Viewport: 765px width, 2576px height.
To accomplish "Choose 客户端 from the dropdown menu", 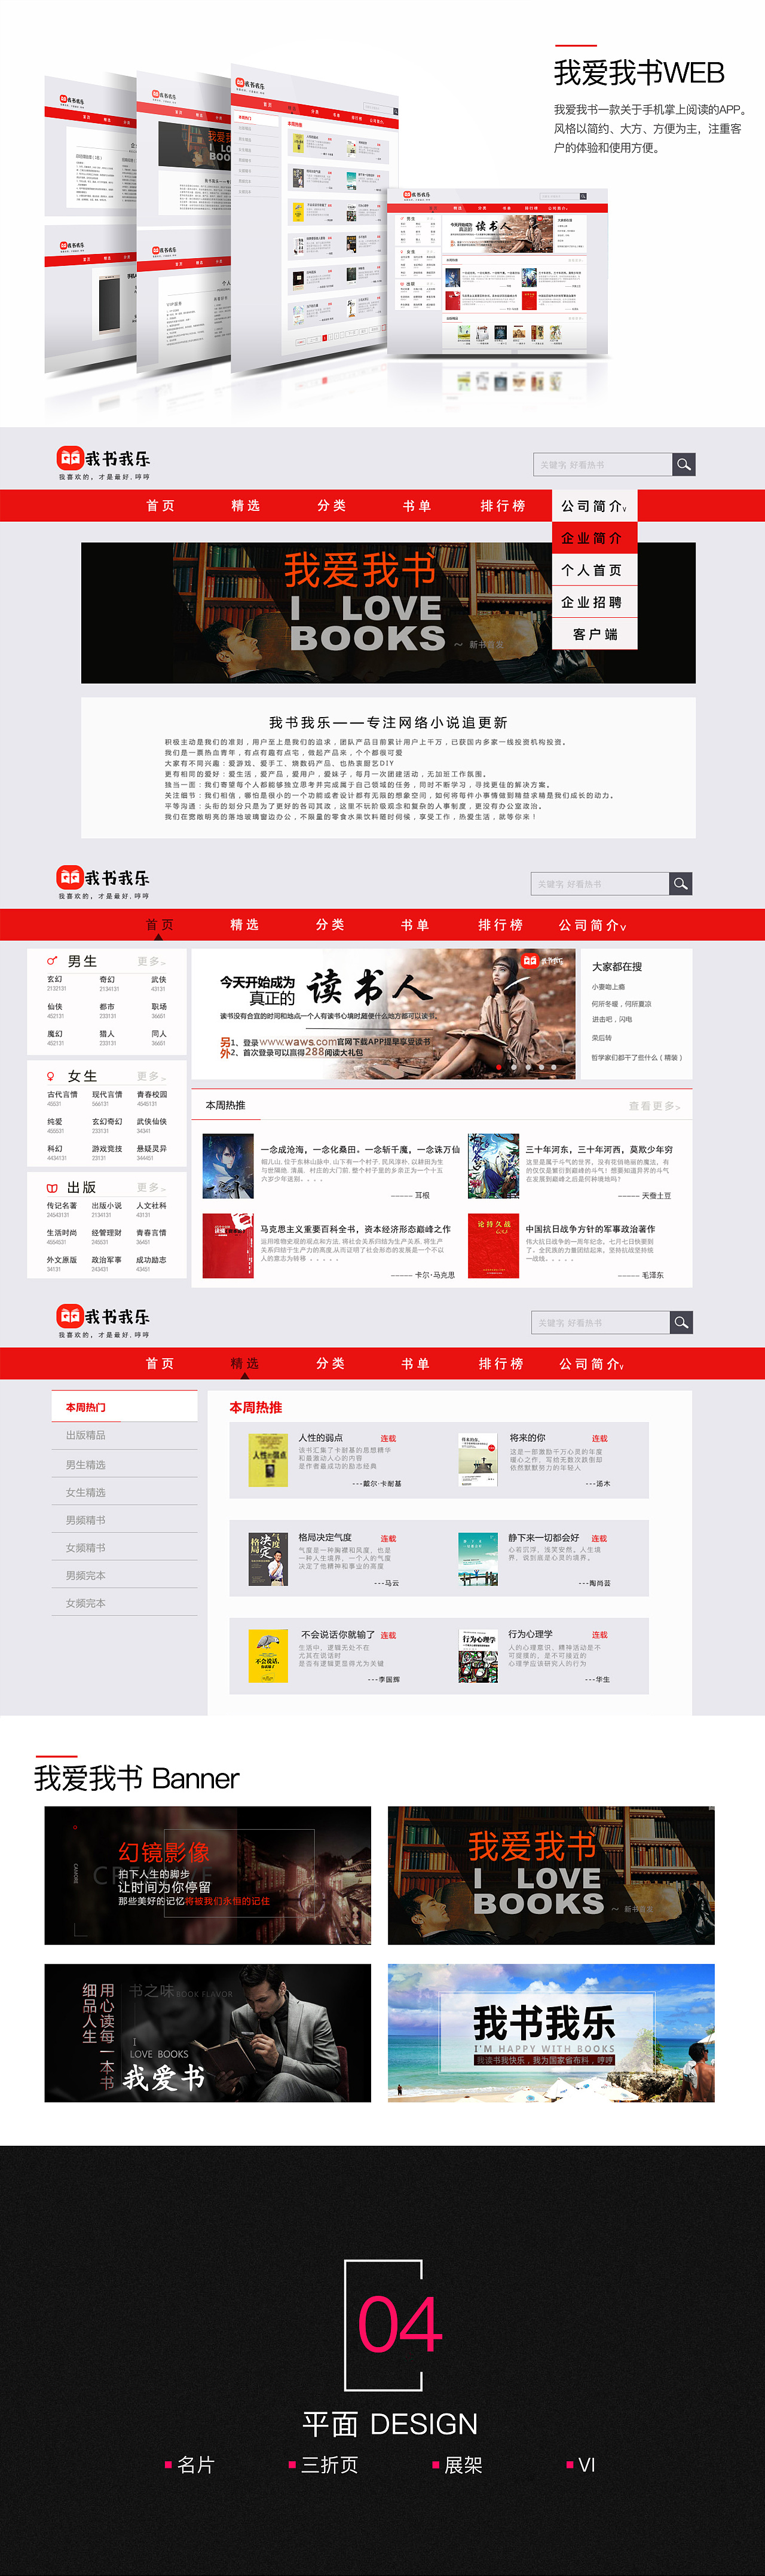I will pyautogui.click(x=594, y=634).
